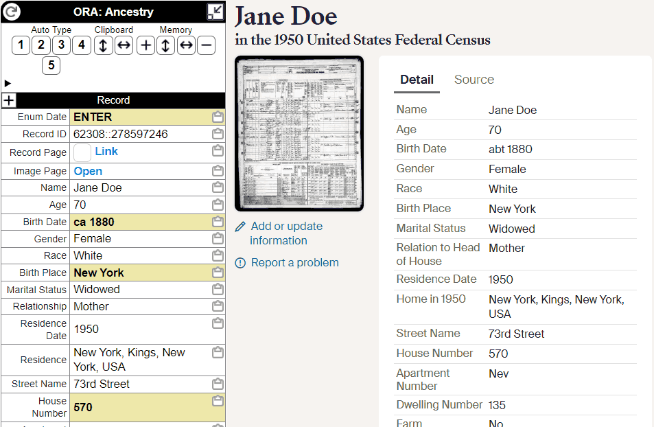Open the census image thumbnail
The image size is (654, 427).
click(299, 134)
